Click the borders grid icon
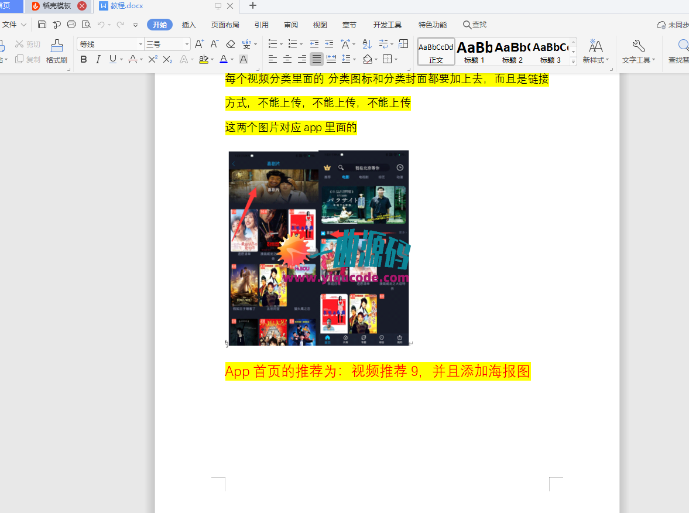689x513 pixels. pos(387,59)
